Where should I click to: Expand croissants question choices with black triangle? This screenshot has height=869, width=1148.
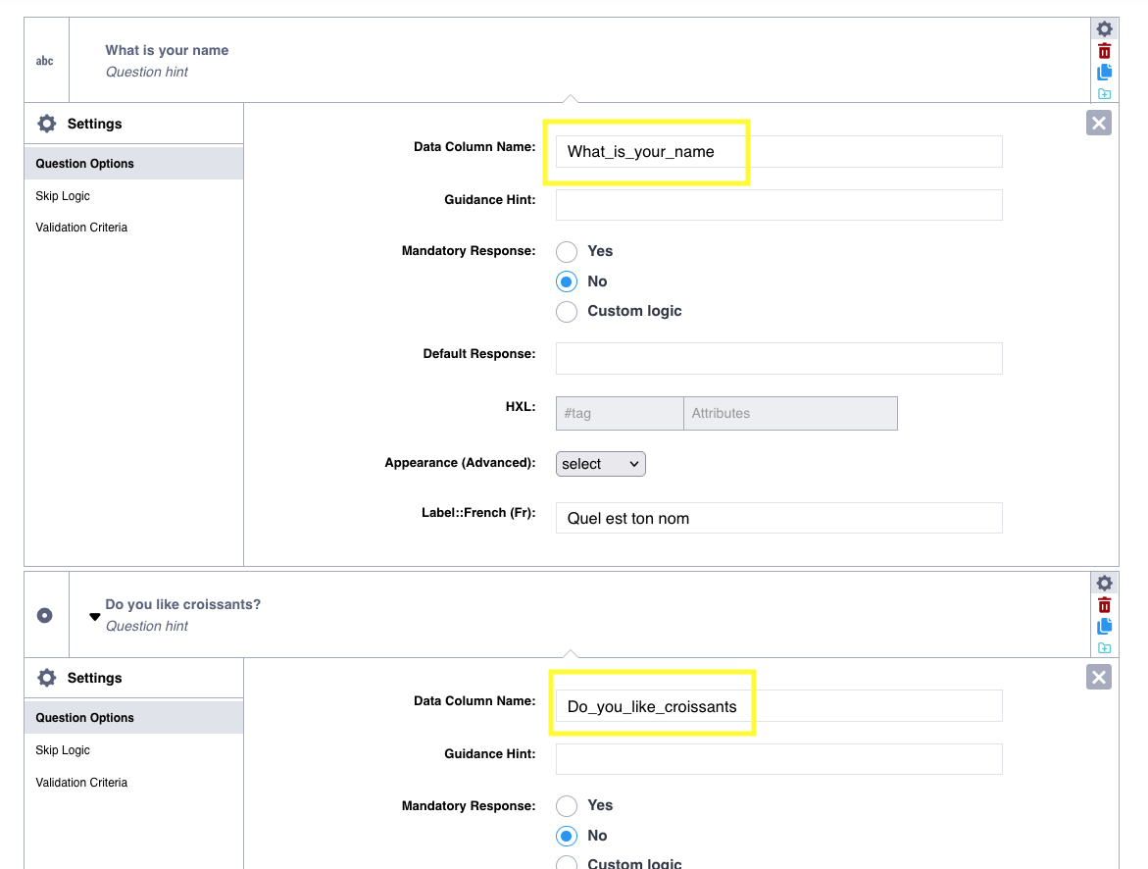(95, 617)
